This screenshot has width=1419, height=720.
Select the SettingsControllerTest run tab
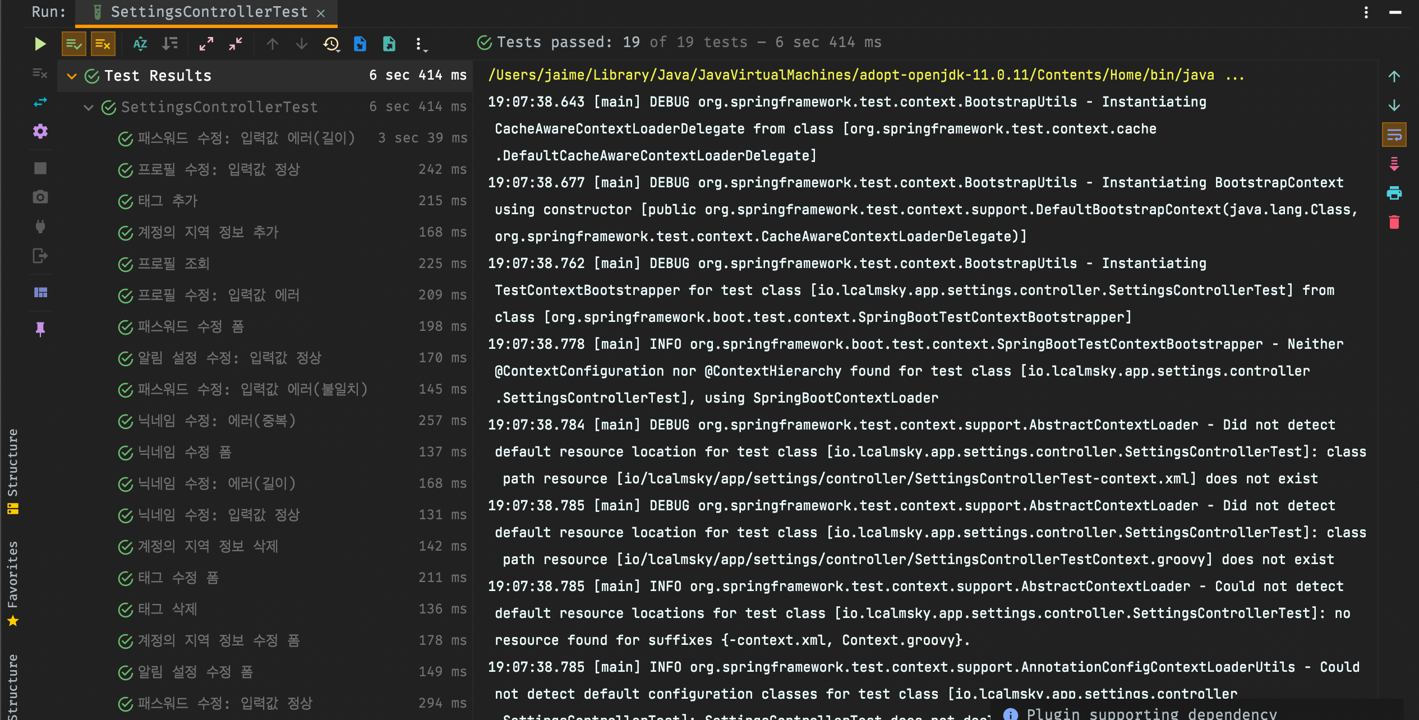[208, 12]
